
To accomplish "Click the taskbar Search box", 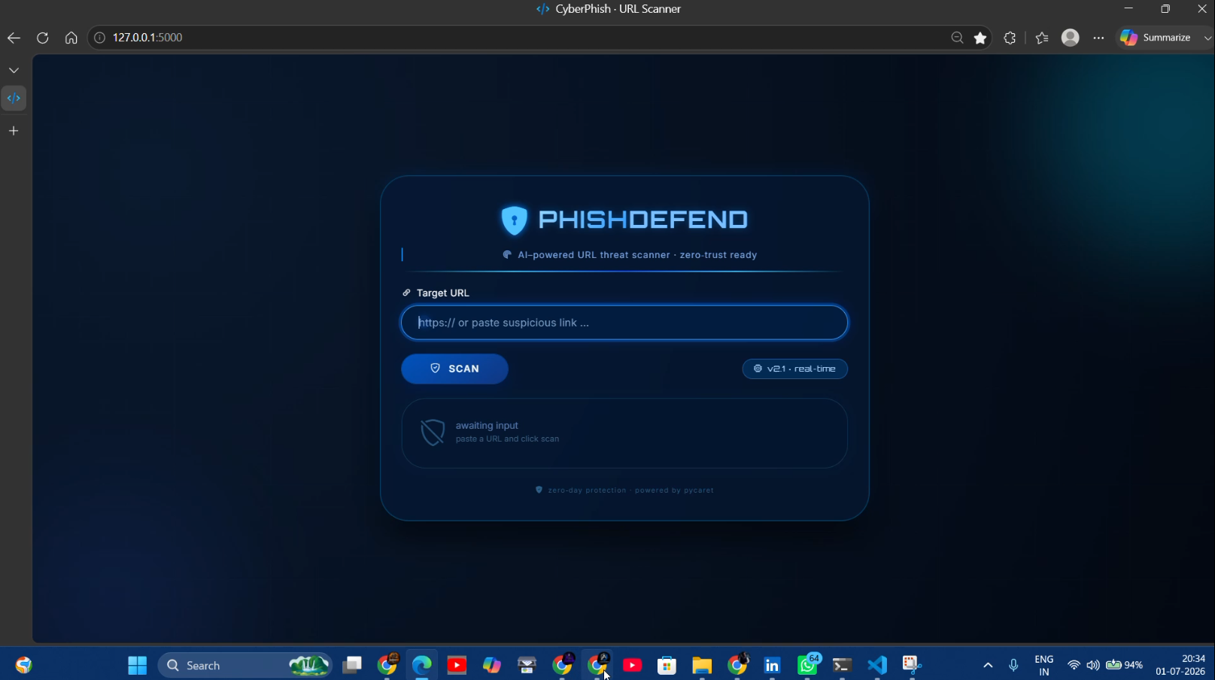I will [x=245, y=665].
